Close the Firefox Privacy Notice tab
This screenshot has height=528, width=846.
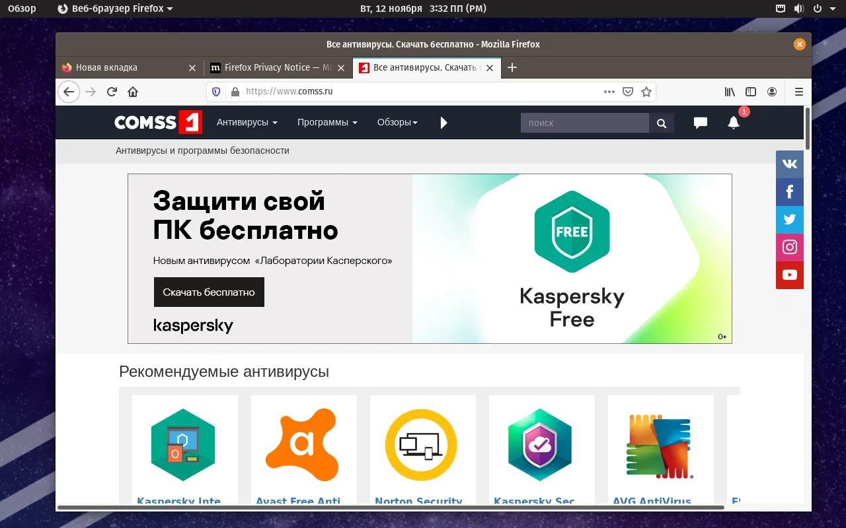coord(341,68)
